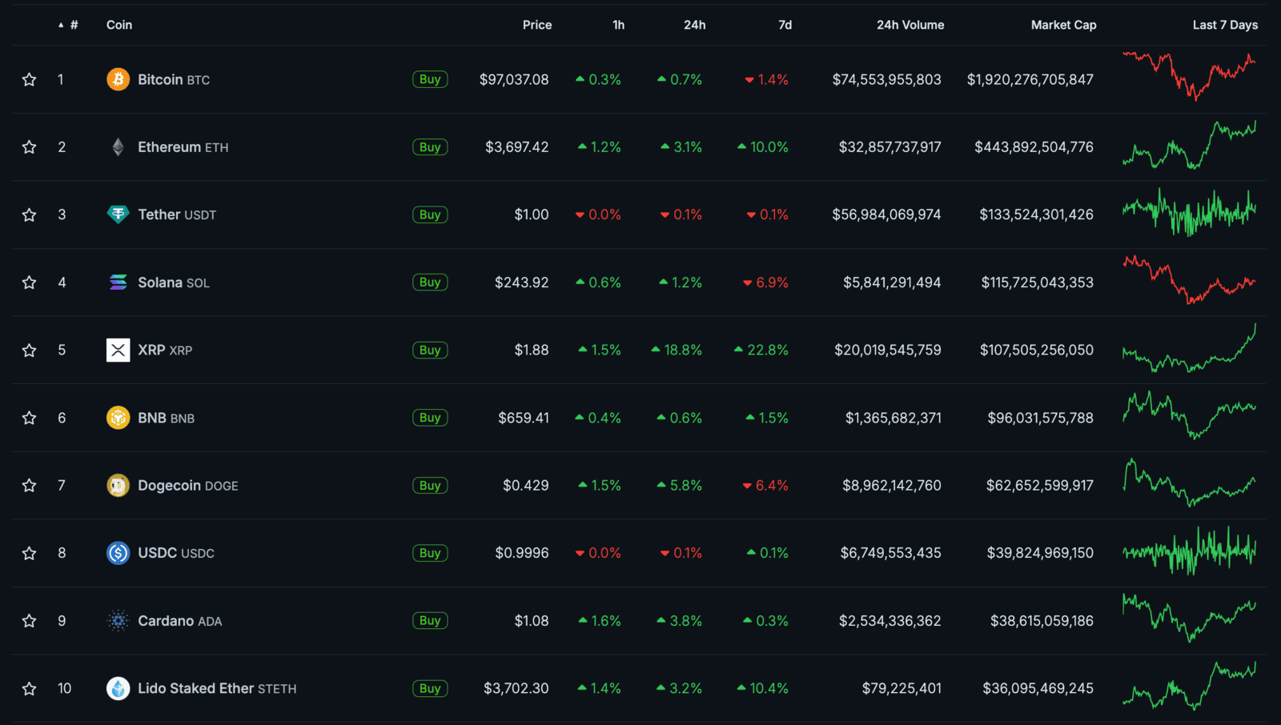Open the Ethereum ETH coin page
Viewport: 1281px width, 725px height.
(x=183, y=147)
